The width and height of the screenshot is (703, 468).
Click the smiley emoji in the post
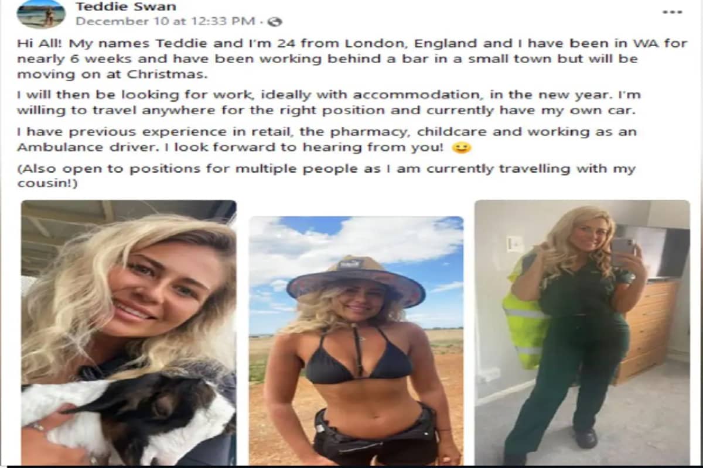coord(462,147)
